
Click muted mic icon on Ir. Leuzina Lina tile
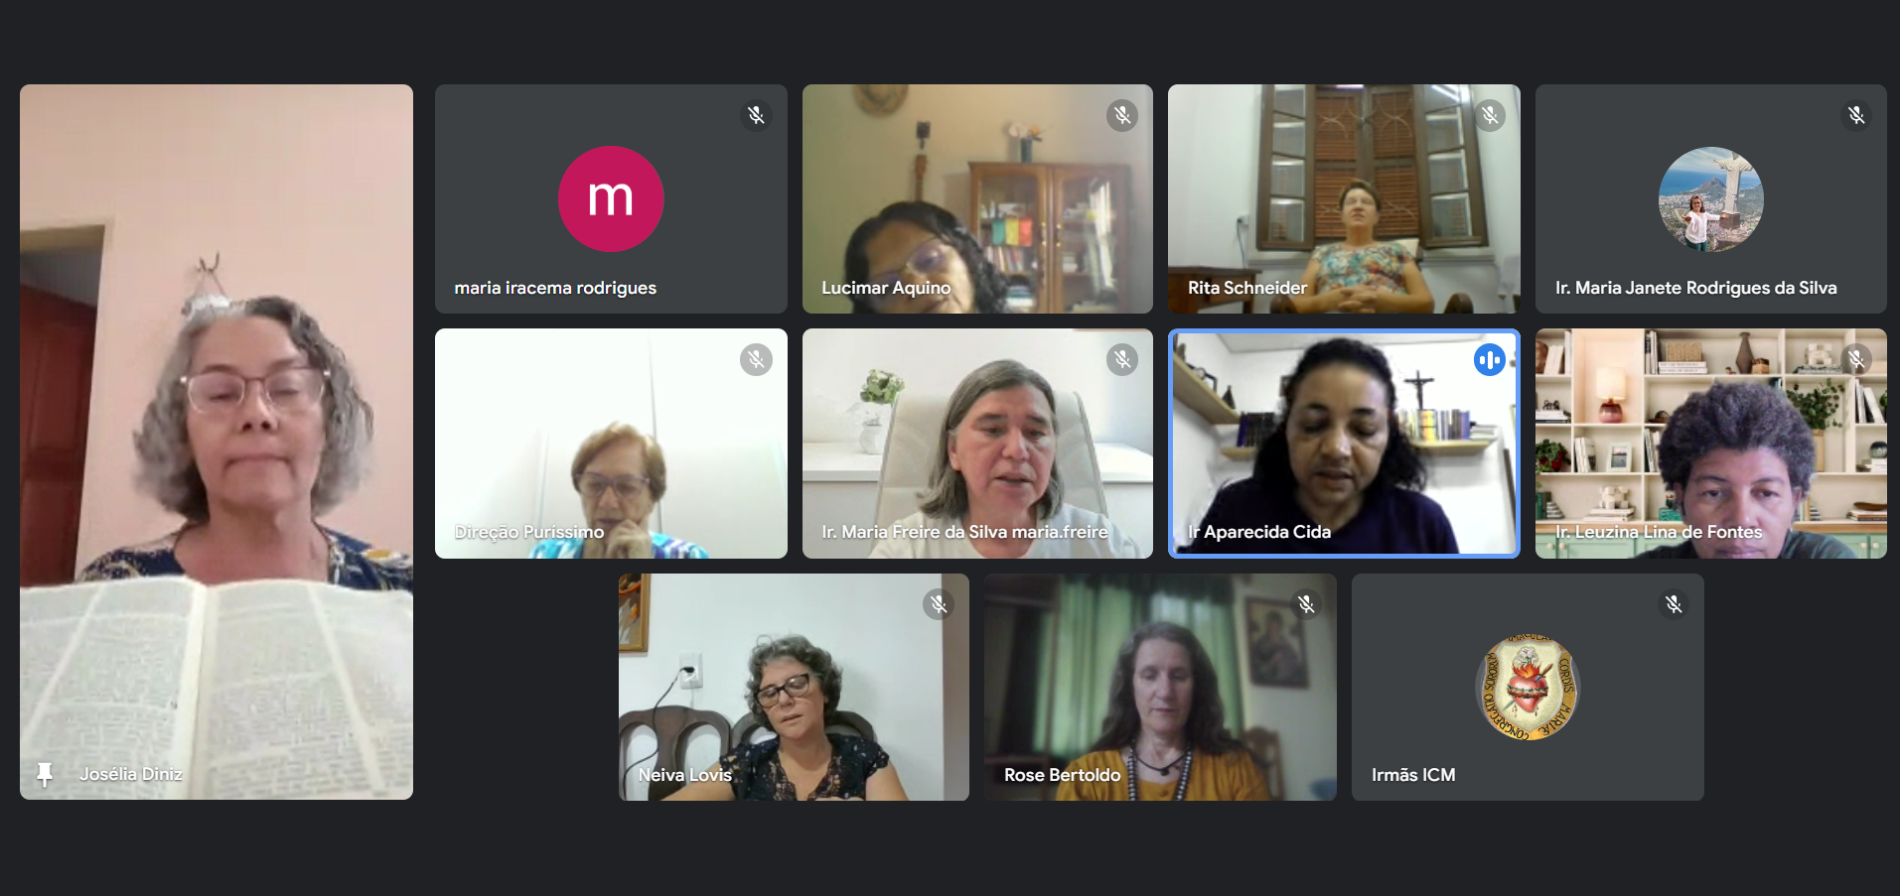click(x=1856, y=359)
